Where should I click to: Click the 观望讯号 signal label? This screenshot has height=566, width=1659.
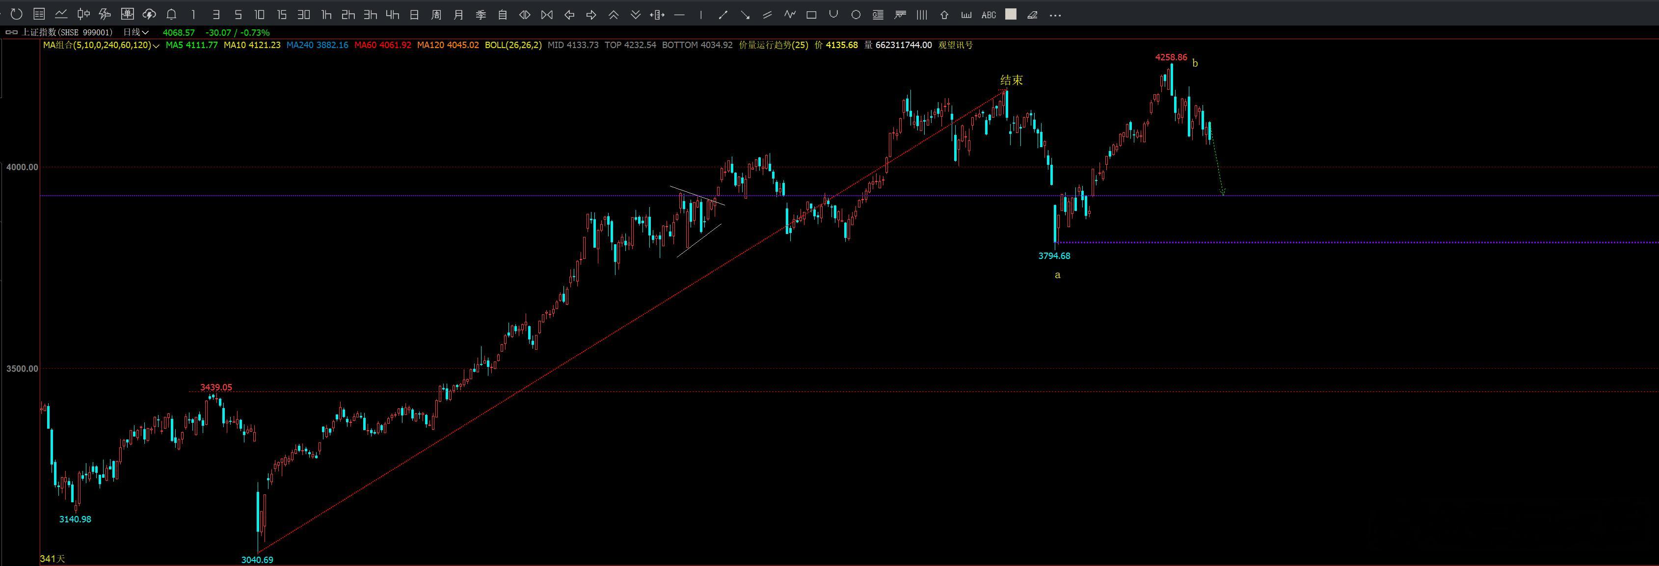(956, 45)
